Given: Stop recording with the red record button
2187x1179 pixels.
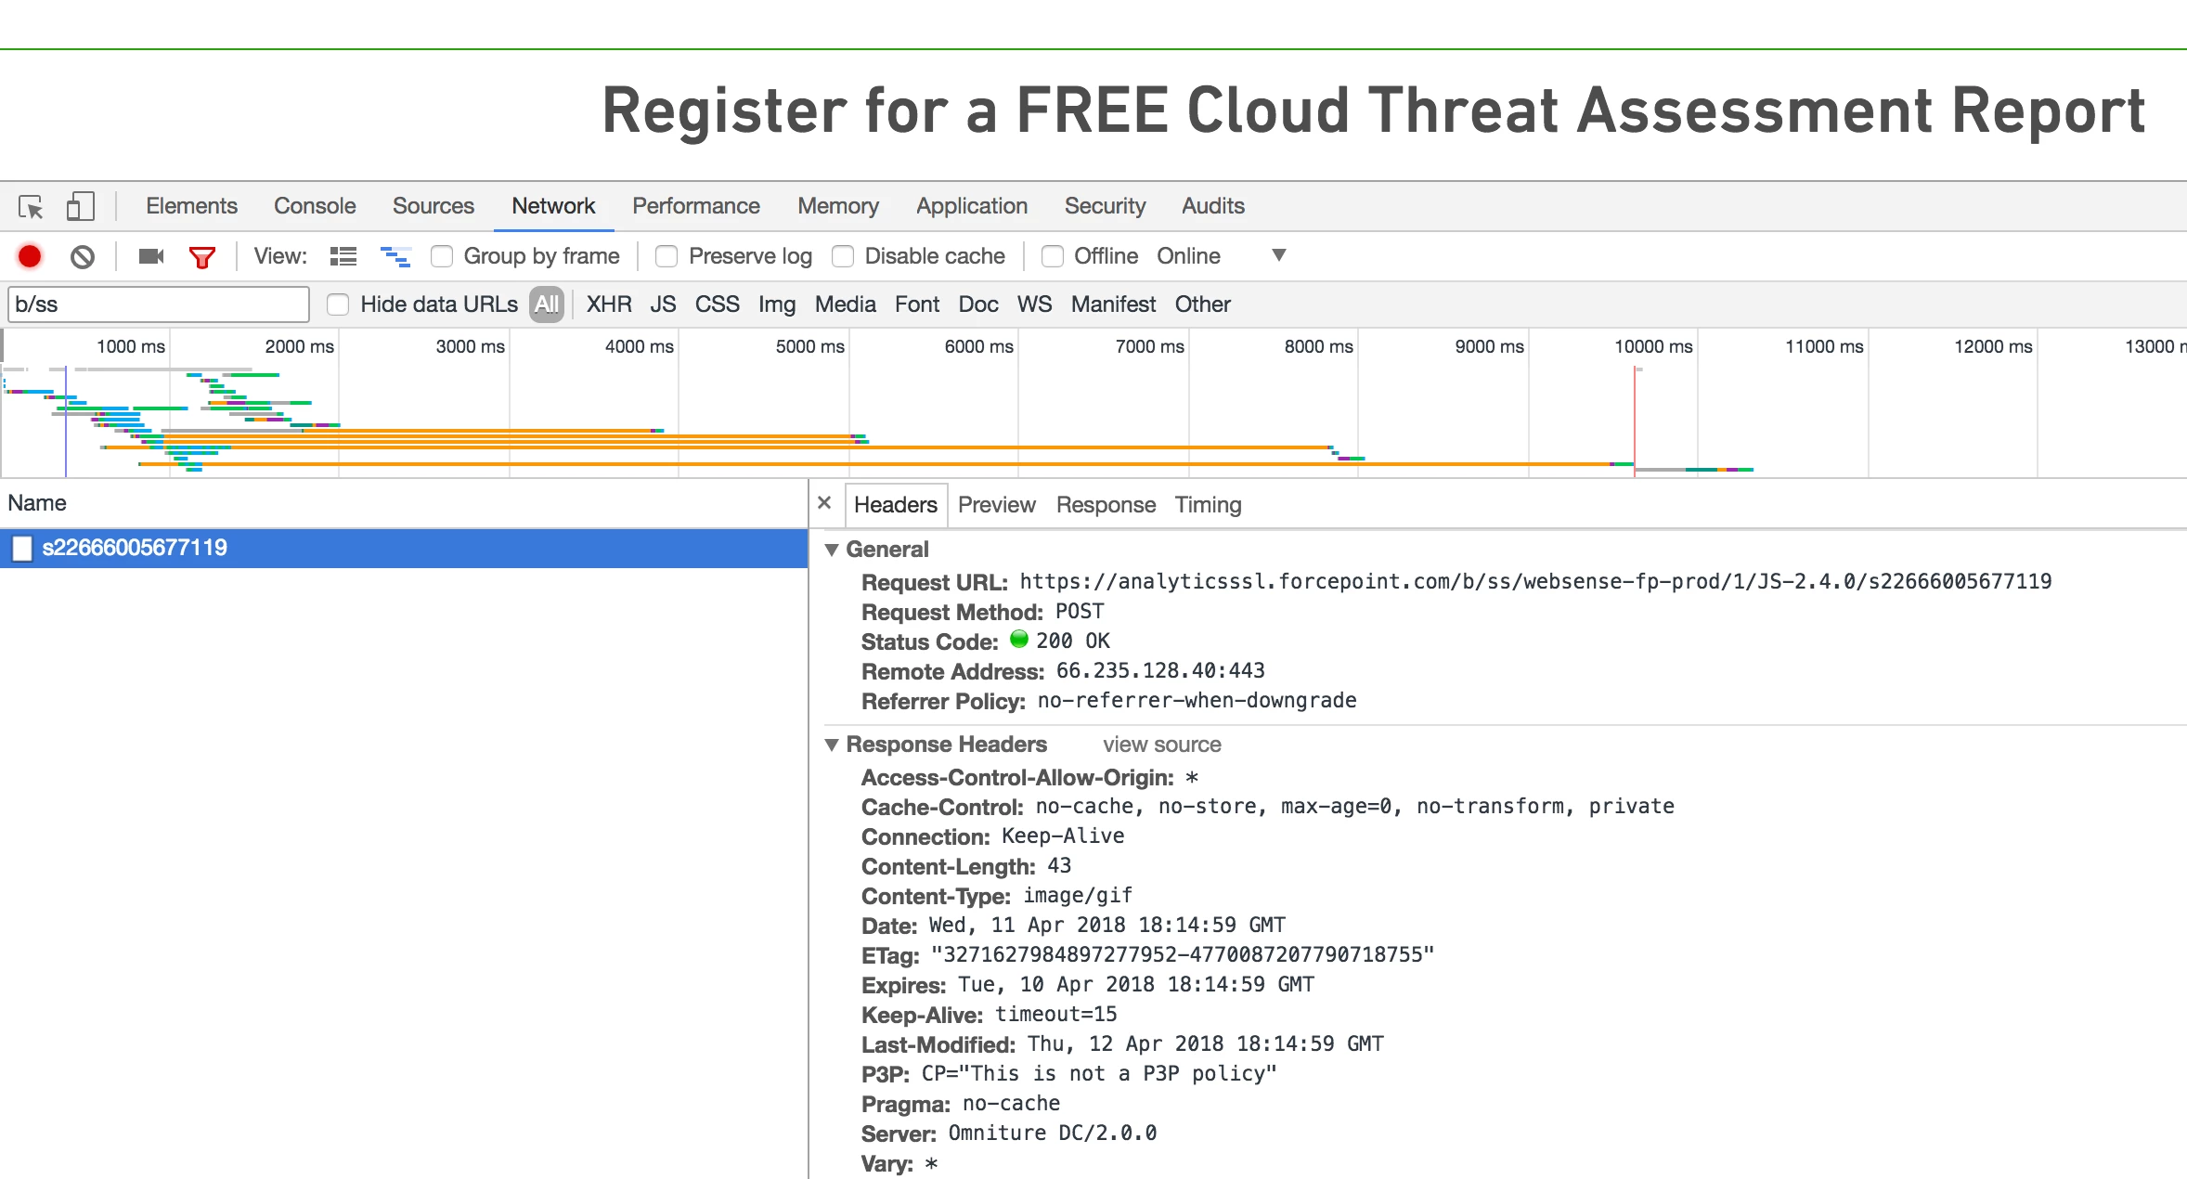Looking at the screenshot, I should click(x=30, y=256).
